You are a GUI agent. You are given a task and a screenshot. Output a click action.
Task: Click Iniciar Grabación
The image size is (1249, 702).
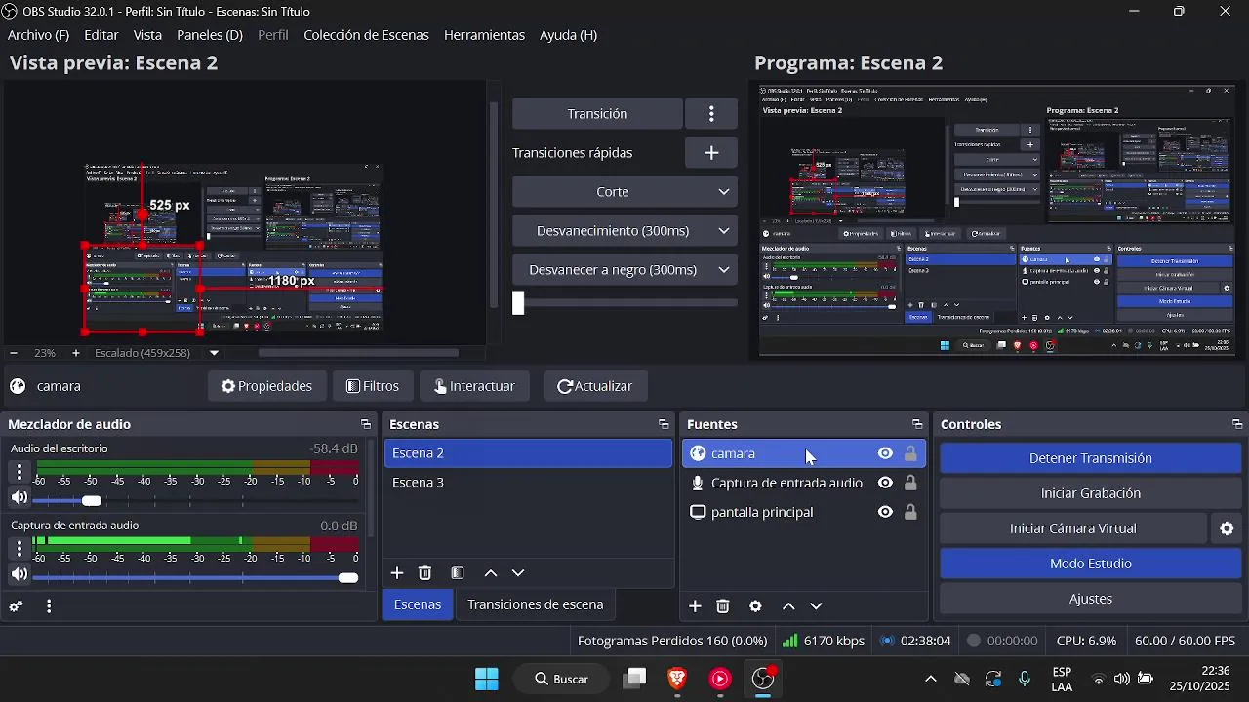1091,493
